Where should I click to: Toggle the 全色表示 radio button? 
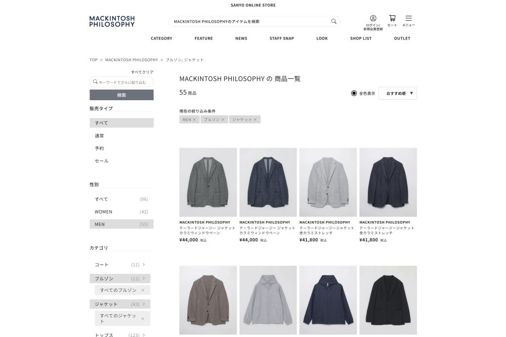pyautogui.click(x=354, y=93)
